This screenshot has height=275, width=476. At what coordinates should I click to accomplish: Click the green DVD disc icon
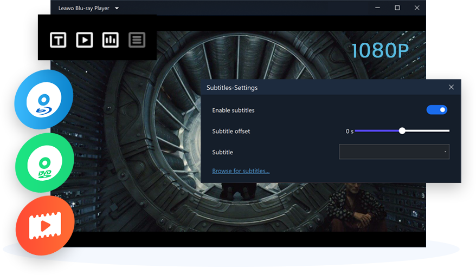point(44,162)
